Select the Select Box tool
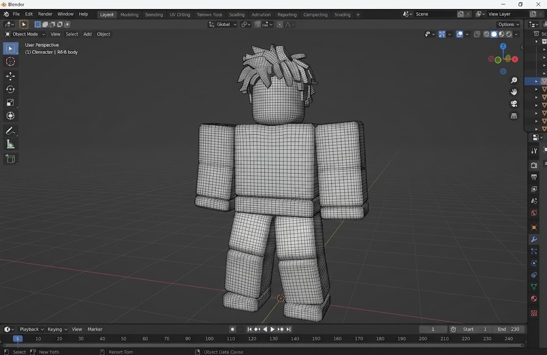The image size is (547, 355). [x=11, y=49]
